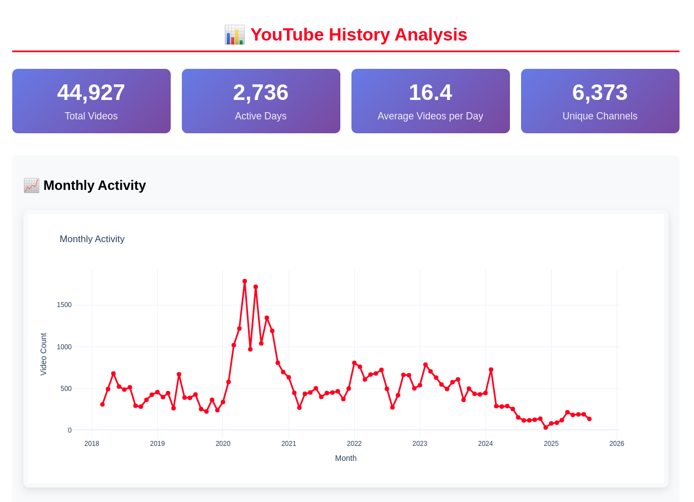Image resolution: width=694 pixels, height=502 pixels.
Task: Click the highest peak data point in the chart
Action: [245, 282]
